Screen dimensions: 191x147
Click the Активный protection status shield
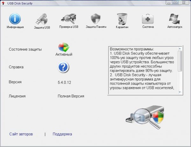pyautogui.click(x=64, y=47)
